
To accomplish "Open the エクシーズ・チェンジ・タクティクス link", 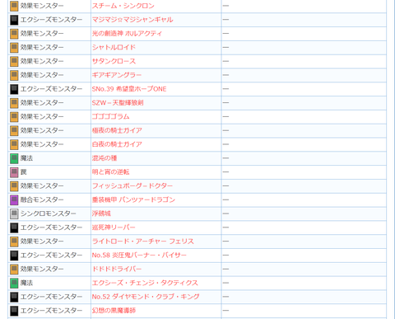I will coord(145,283).
